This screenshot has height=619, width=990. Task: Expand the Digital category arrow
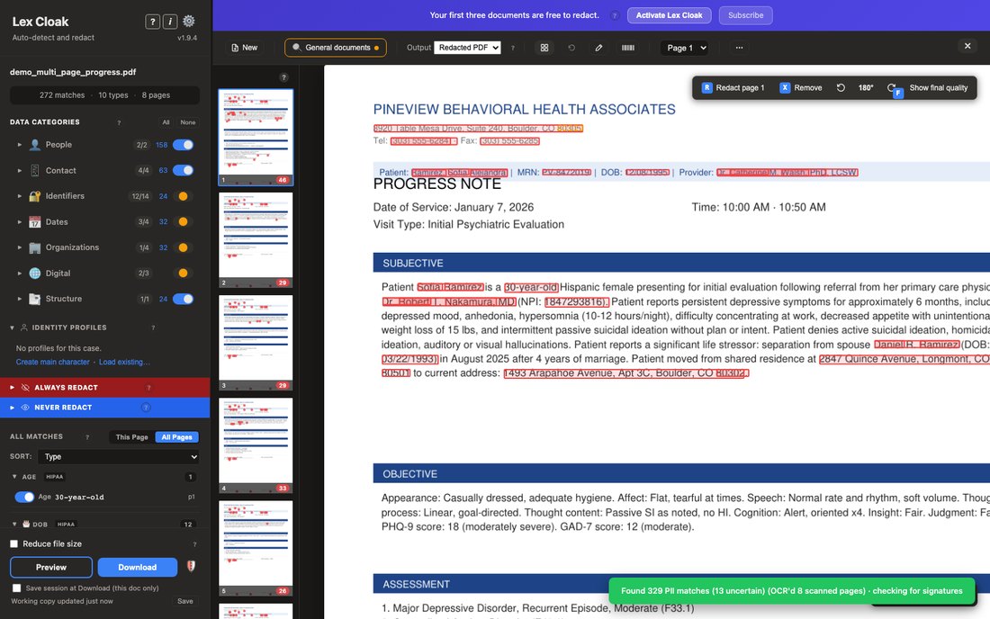coord(20,274)
